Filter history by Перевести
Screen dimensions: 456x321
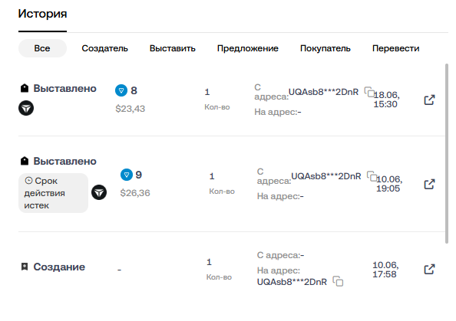pos(396,48)
